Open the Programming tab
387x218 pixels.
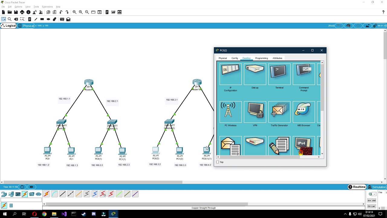click(x=262, y=58)
